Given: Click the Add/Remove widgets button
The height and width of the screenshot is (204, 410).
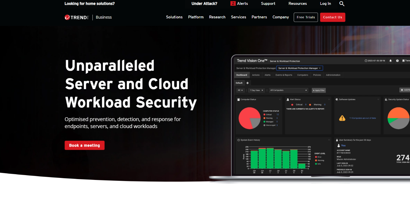Looking at the screenshot, I should pos(405,90).
